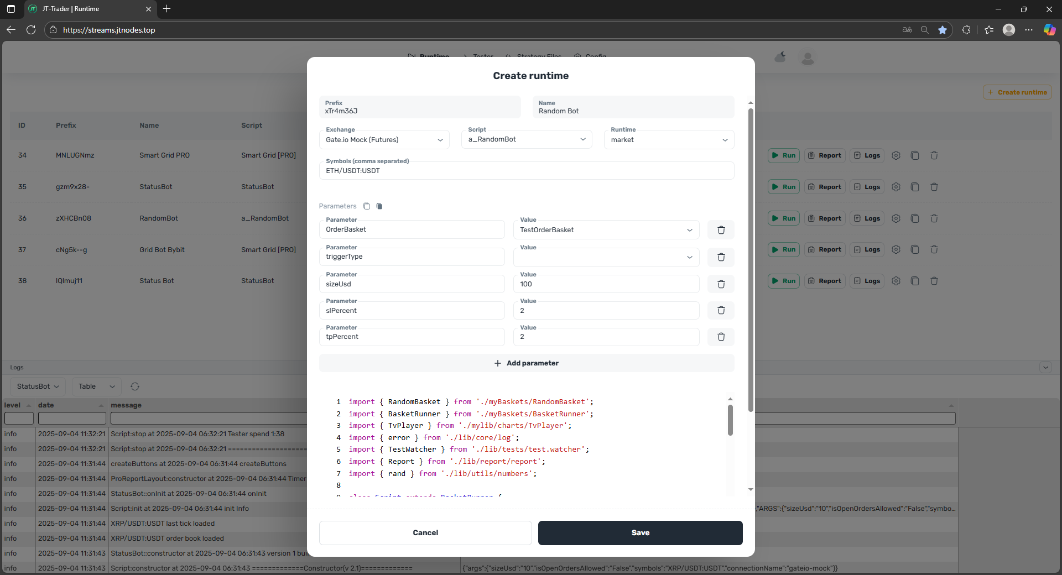Delete the OrderBasket parameter row
Viewport: 1062px width, 575px height.
tap(721, 230)
